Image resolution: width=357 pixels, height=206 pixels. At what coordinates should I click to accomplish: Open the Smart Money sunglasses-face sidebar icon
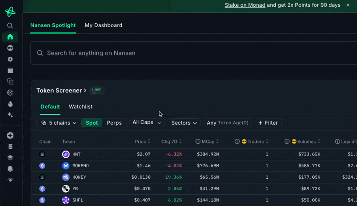tap(10, 48)
